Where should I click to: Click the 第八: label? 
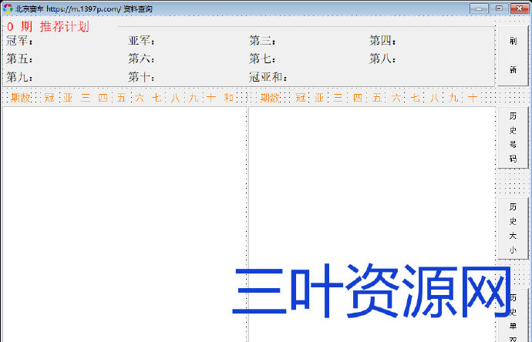pos(382,59)
